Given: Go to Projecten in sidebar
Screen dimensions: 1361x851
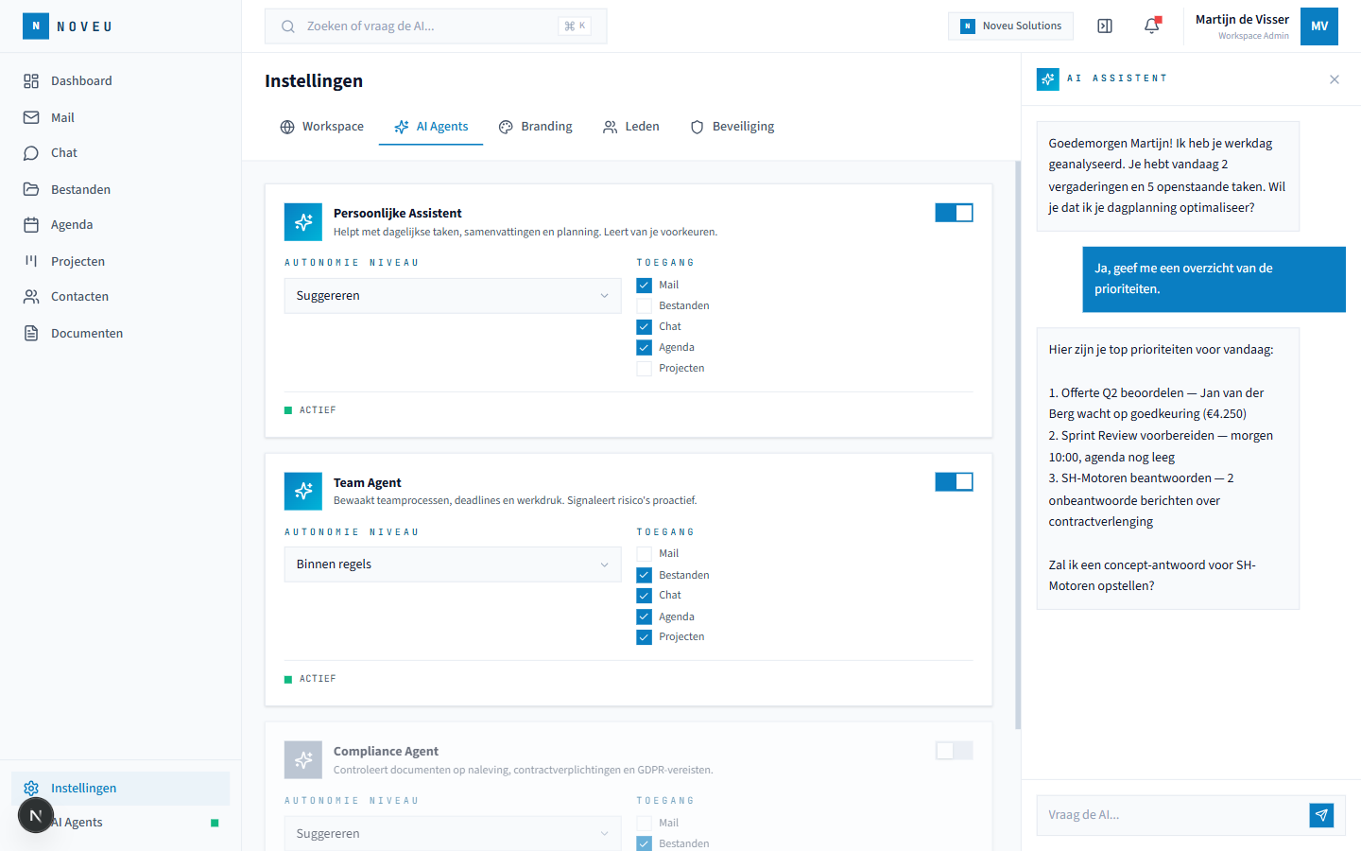Looking at the screenshot, I should tap(78, 261).
